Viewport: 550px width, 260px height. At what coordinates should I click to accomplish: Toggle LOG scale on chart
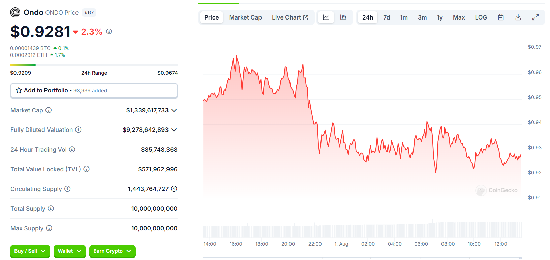481,17
